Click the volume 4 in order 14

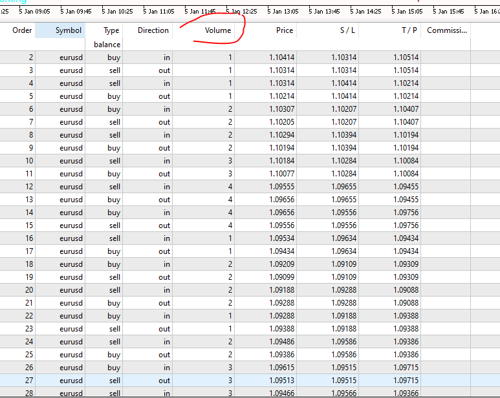tap(230, 213)
